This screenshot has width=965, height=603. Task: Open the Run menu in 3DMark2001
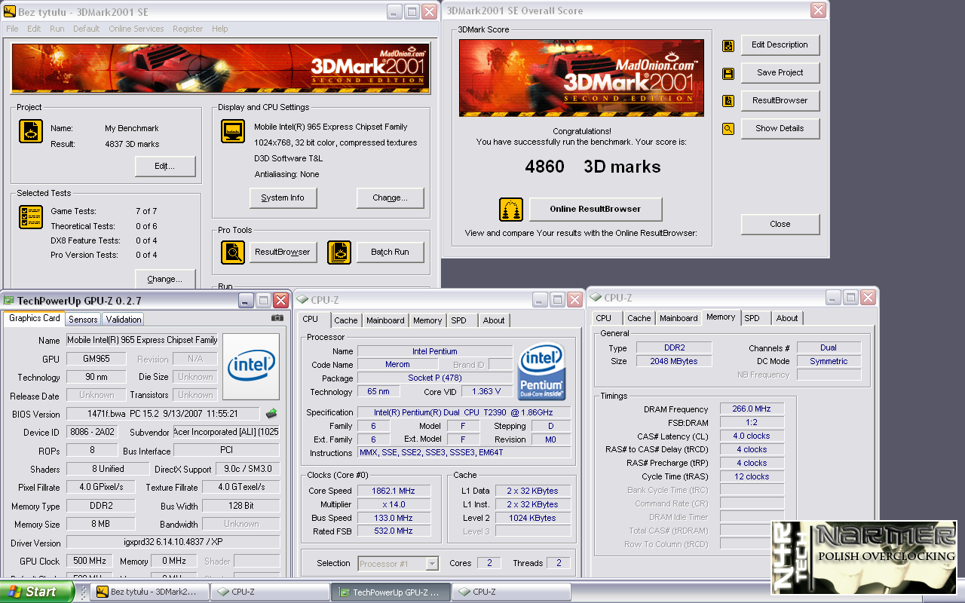tap(57, 29)
